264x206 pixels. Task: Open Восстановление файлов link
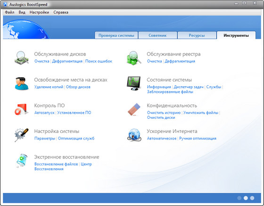[56, 164]
